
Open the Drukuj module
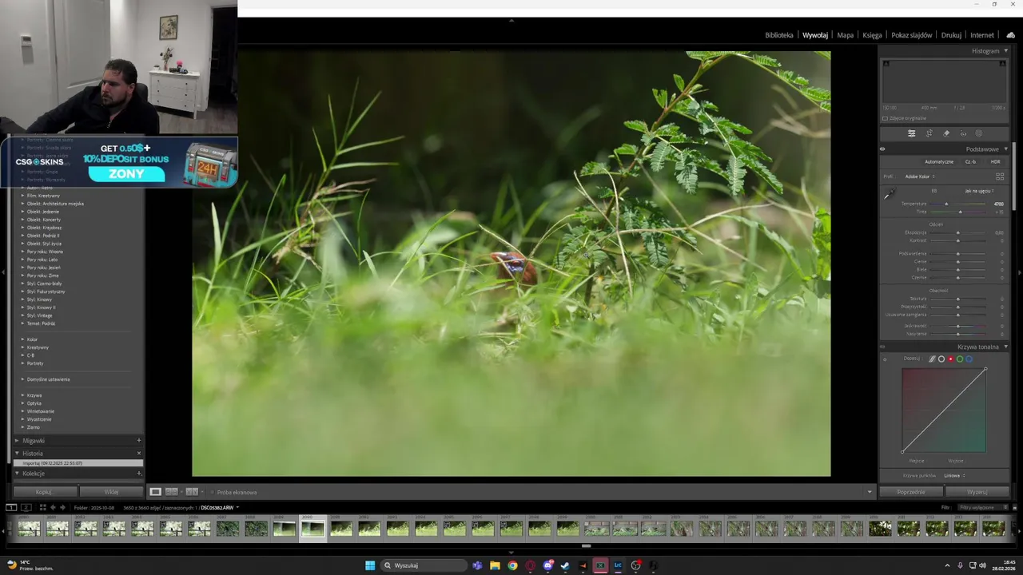tap(951, 35)
